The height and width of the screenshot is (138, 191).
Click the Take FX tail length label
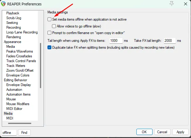point(148,41)
